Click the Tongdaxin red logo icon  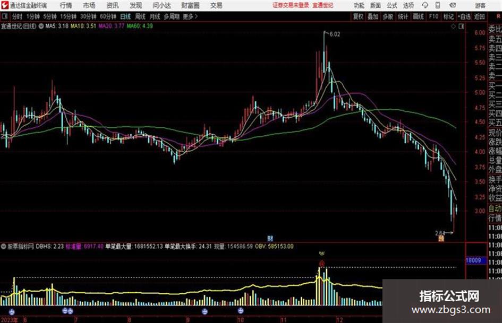tap(5, 5)
